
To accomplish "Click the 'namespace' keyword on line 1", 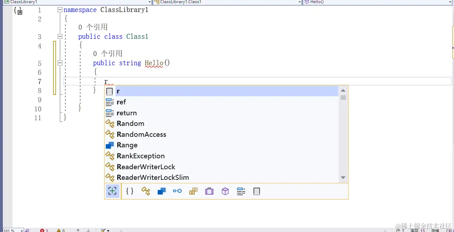I will [x=80, y=10].
